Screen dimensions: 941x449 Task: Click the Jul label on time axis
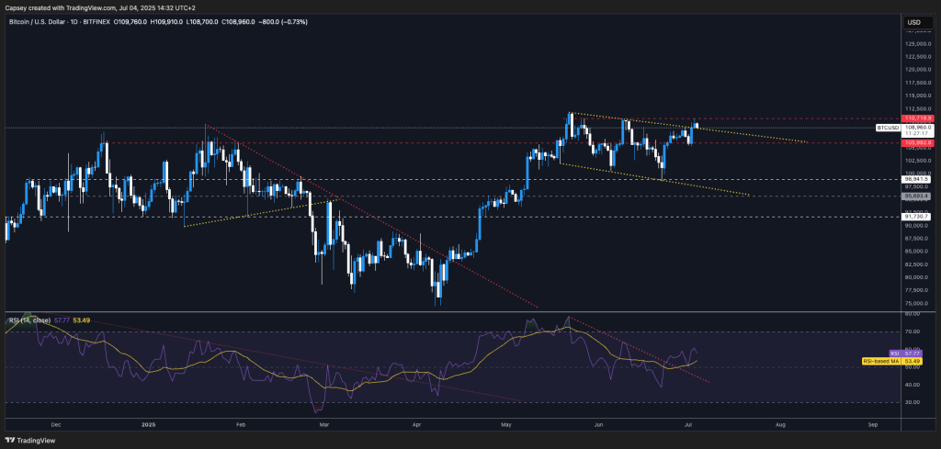pyautogui.click(x=687, y=425)
